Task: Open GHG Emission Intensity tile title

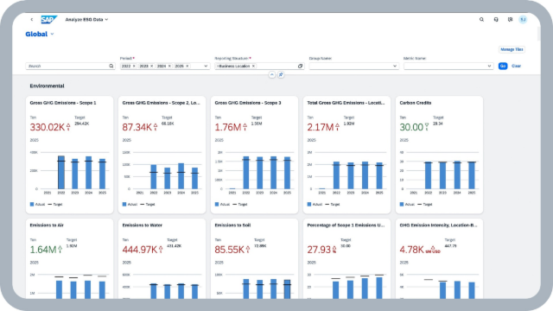Action: 438,225
